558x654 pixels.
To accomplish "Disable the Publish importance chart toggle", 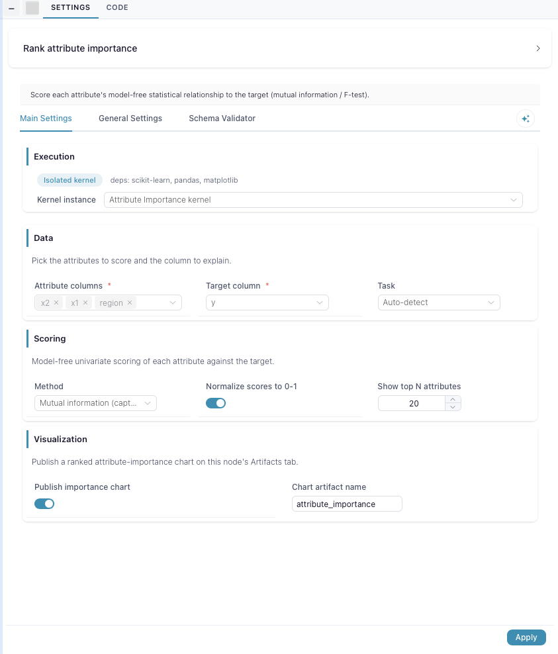I will [44, 504].
